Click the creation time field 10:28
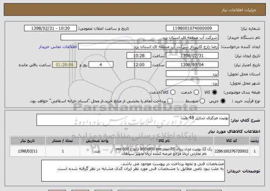This screenshot has height=191, width=270. click(x=139, y=56)
